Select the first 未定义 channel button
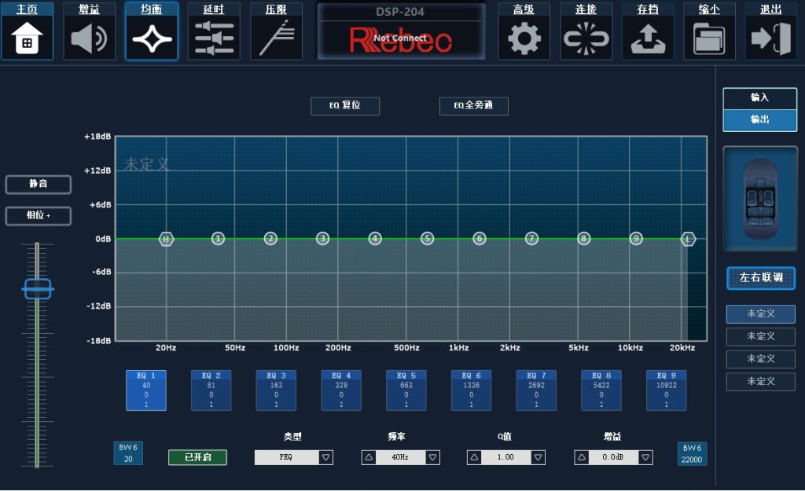The image size is (805, 491). (761, 313)
